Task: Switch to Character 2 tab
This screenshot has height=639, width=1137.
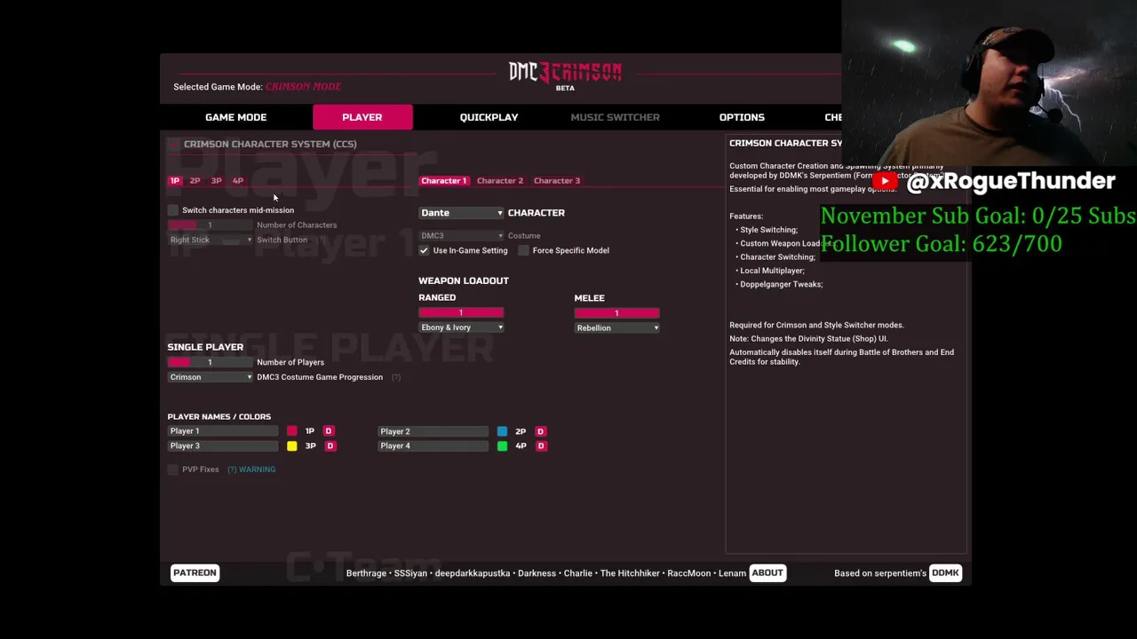Action: point(500,181)
